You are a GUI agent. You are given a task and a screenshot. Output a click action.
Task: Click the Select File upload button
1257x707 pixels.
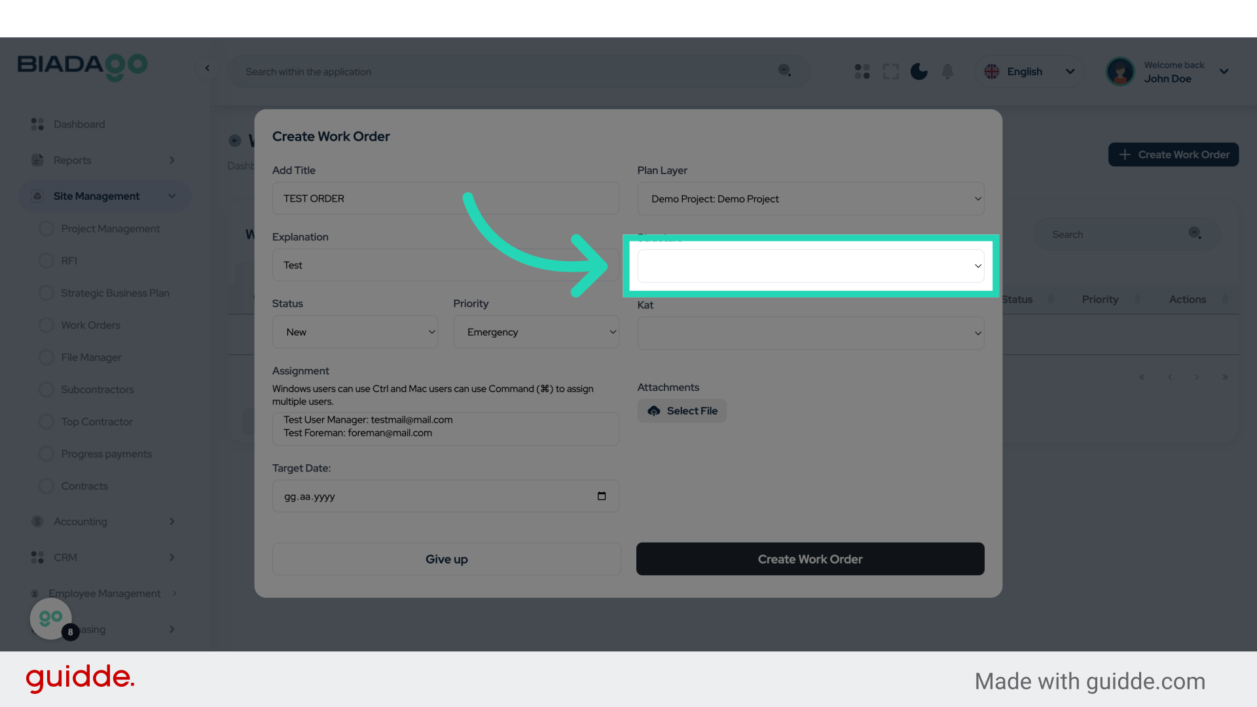tap(682, 411)
